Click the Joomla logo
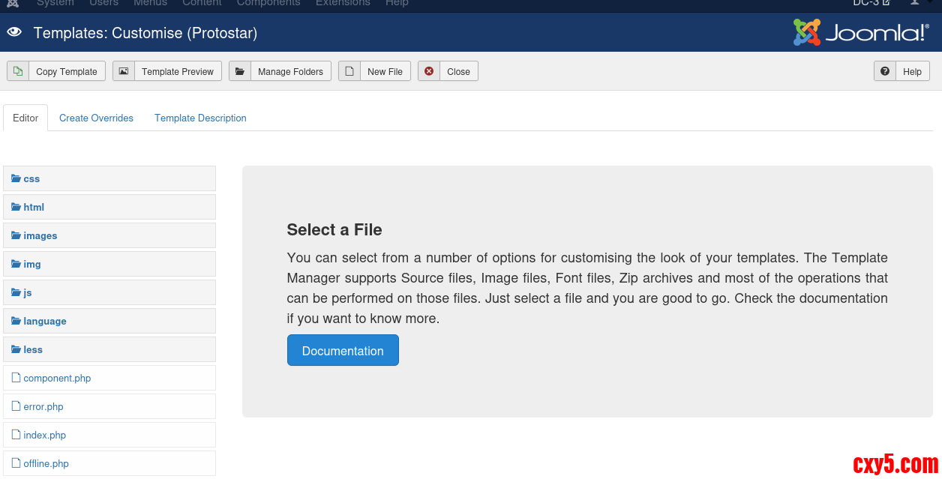 pos(861,33)
